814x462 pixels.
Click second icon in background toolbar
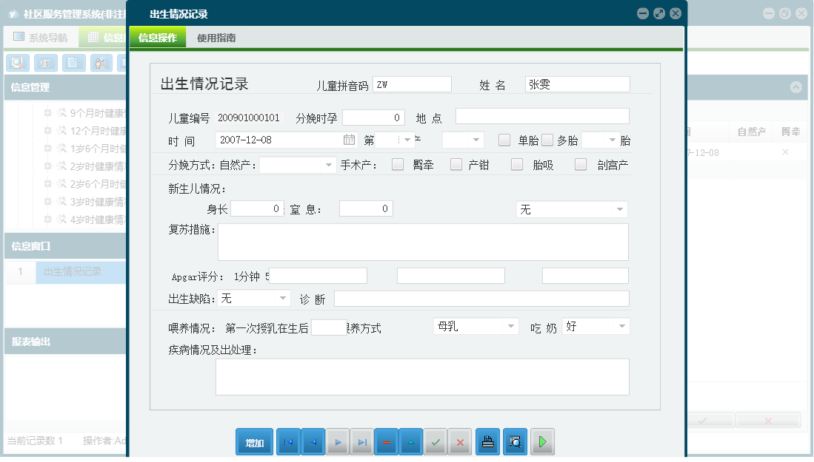(x=46, y=63)
